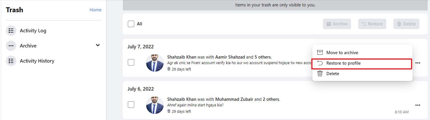
Task: Click the Restore to profile arrow icon
Action: pos(320,63)
